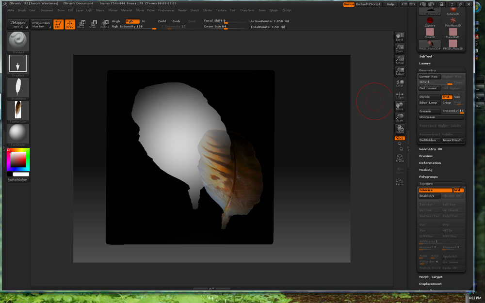Select the Plane3D tool thumbnail

click(430, 33)
